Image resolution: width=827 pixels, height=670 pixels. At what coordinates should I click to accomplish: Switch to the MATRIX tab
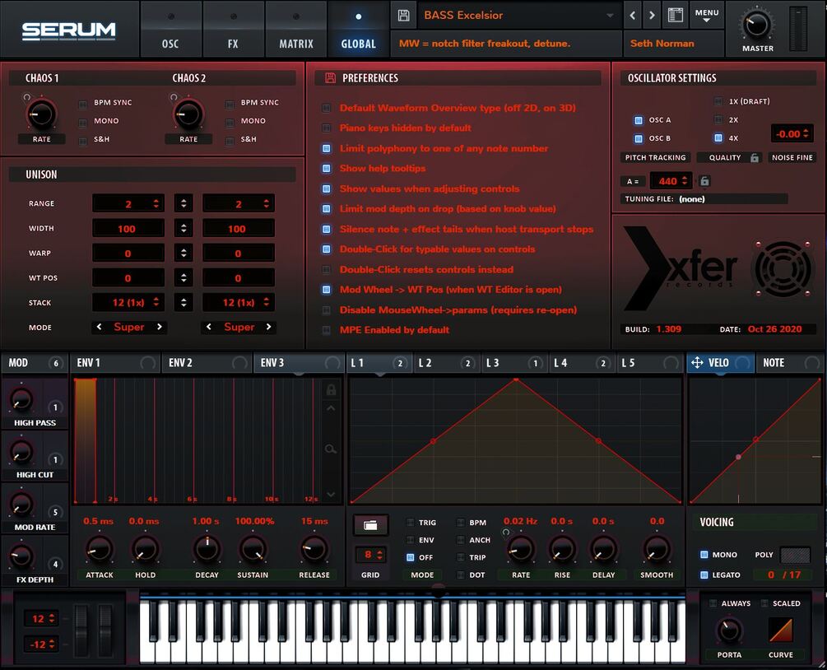tap(296, 29)
